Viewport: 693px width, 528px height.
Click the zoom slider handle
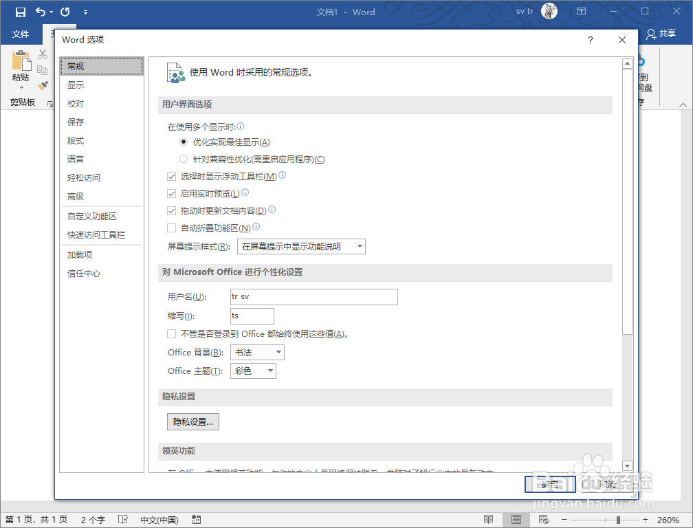tap(618, 520)
